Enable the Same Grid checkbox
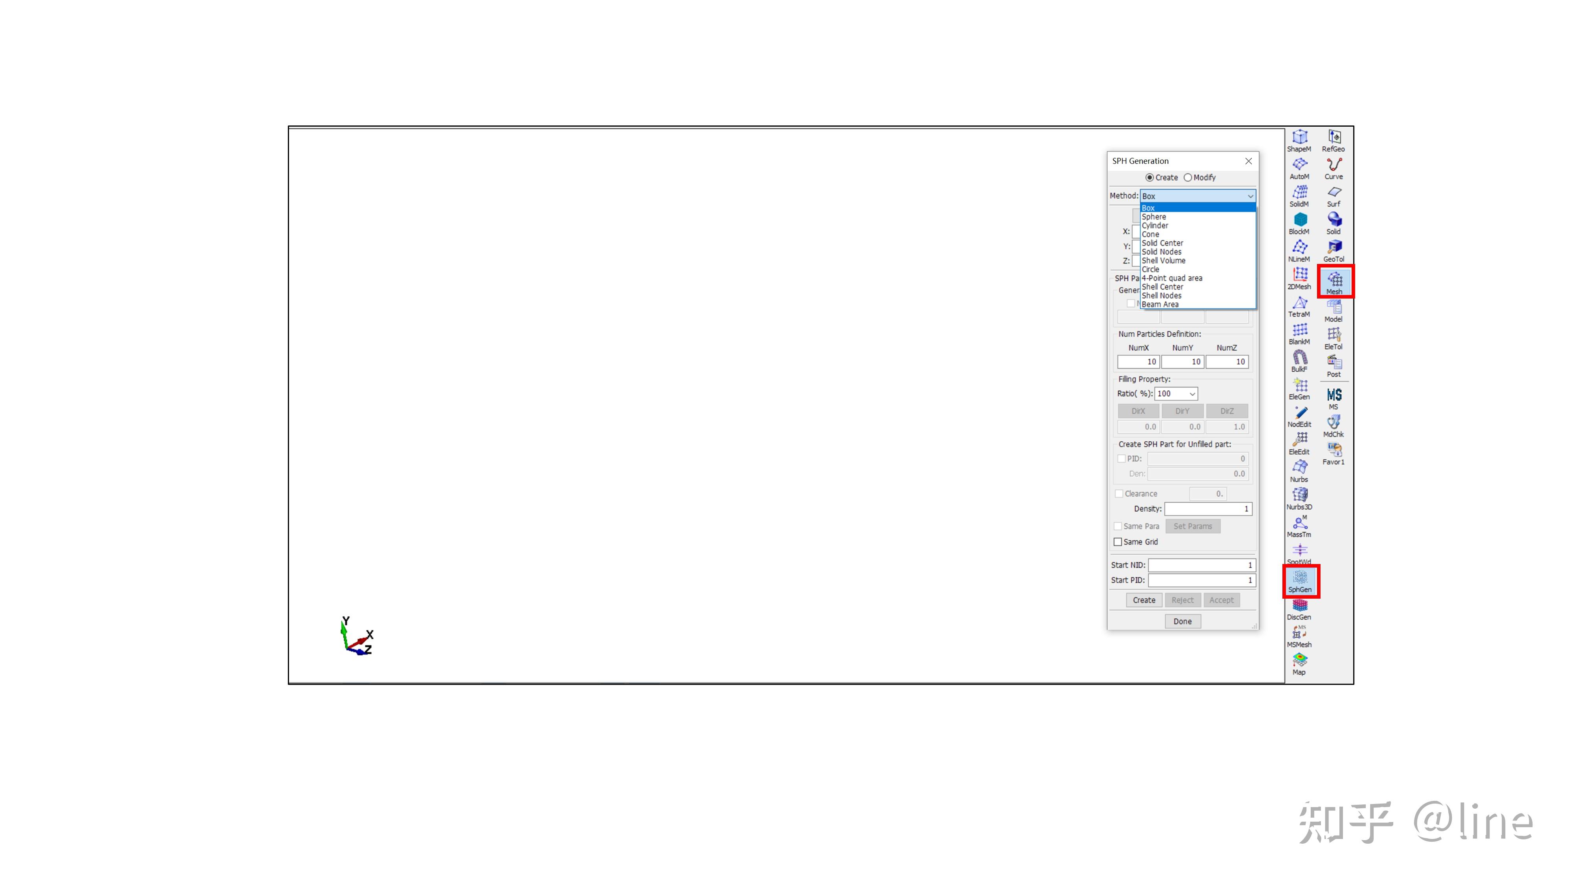 (x=1118, y=542)
